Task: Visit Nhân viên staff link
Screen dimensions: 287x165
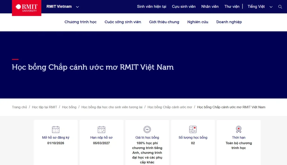Action: coord(210,7)
